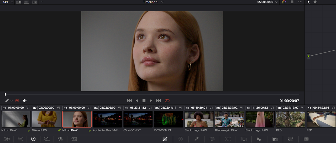Open the Power Window palette
This screenshot has height=143, width=336.
pos(212,139)
